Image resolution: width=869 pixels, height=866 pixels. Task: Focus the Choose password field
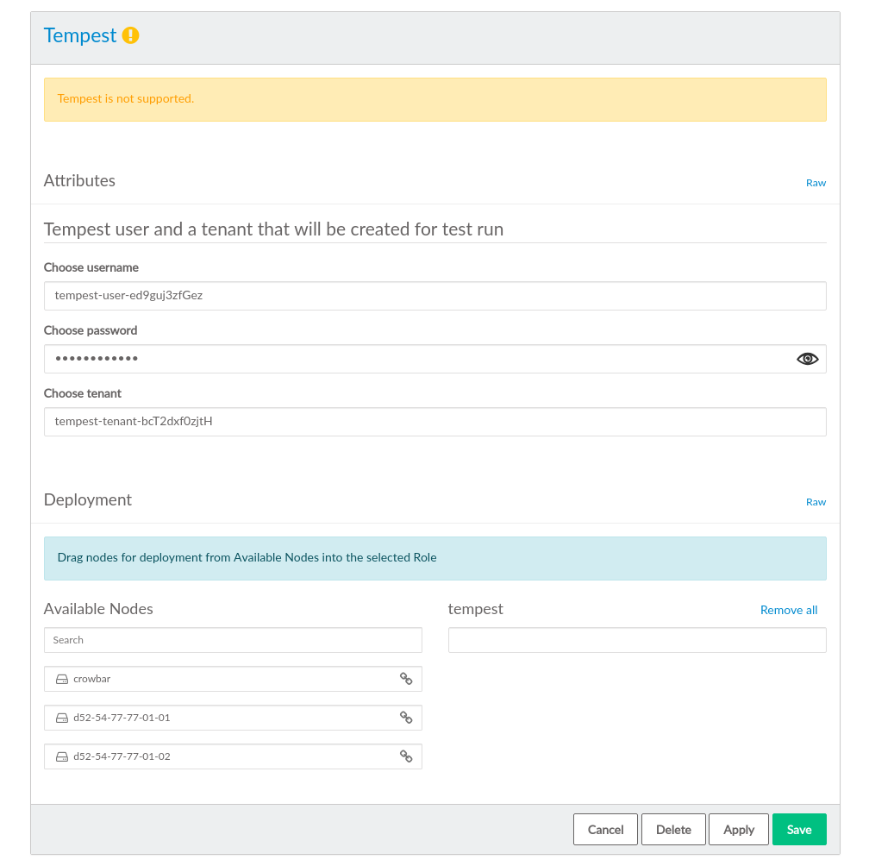[414, 359]
